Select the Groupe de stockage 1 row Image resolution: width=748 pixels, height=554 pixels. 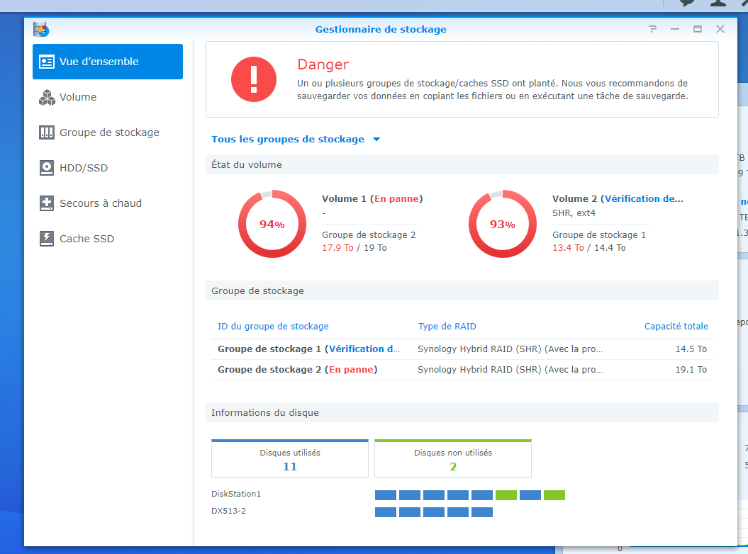(462, 349)
